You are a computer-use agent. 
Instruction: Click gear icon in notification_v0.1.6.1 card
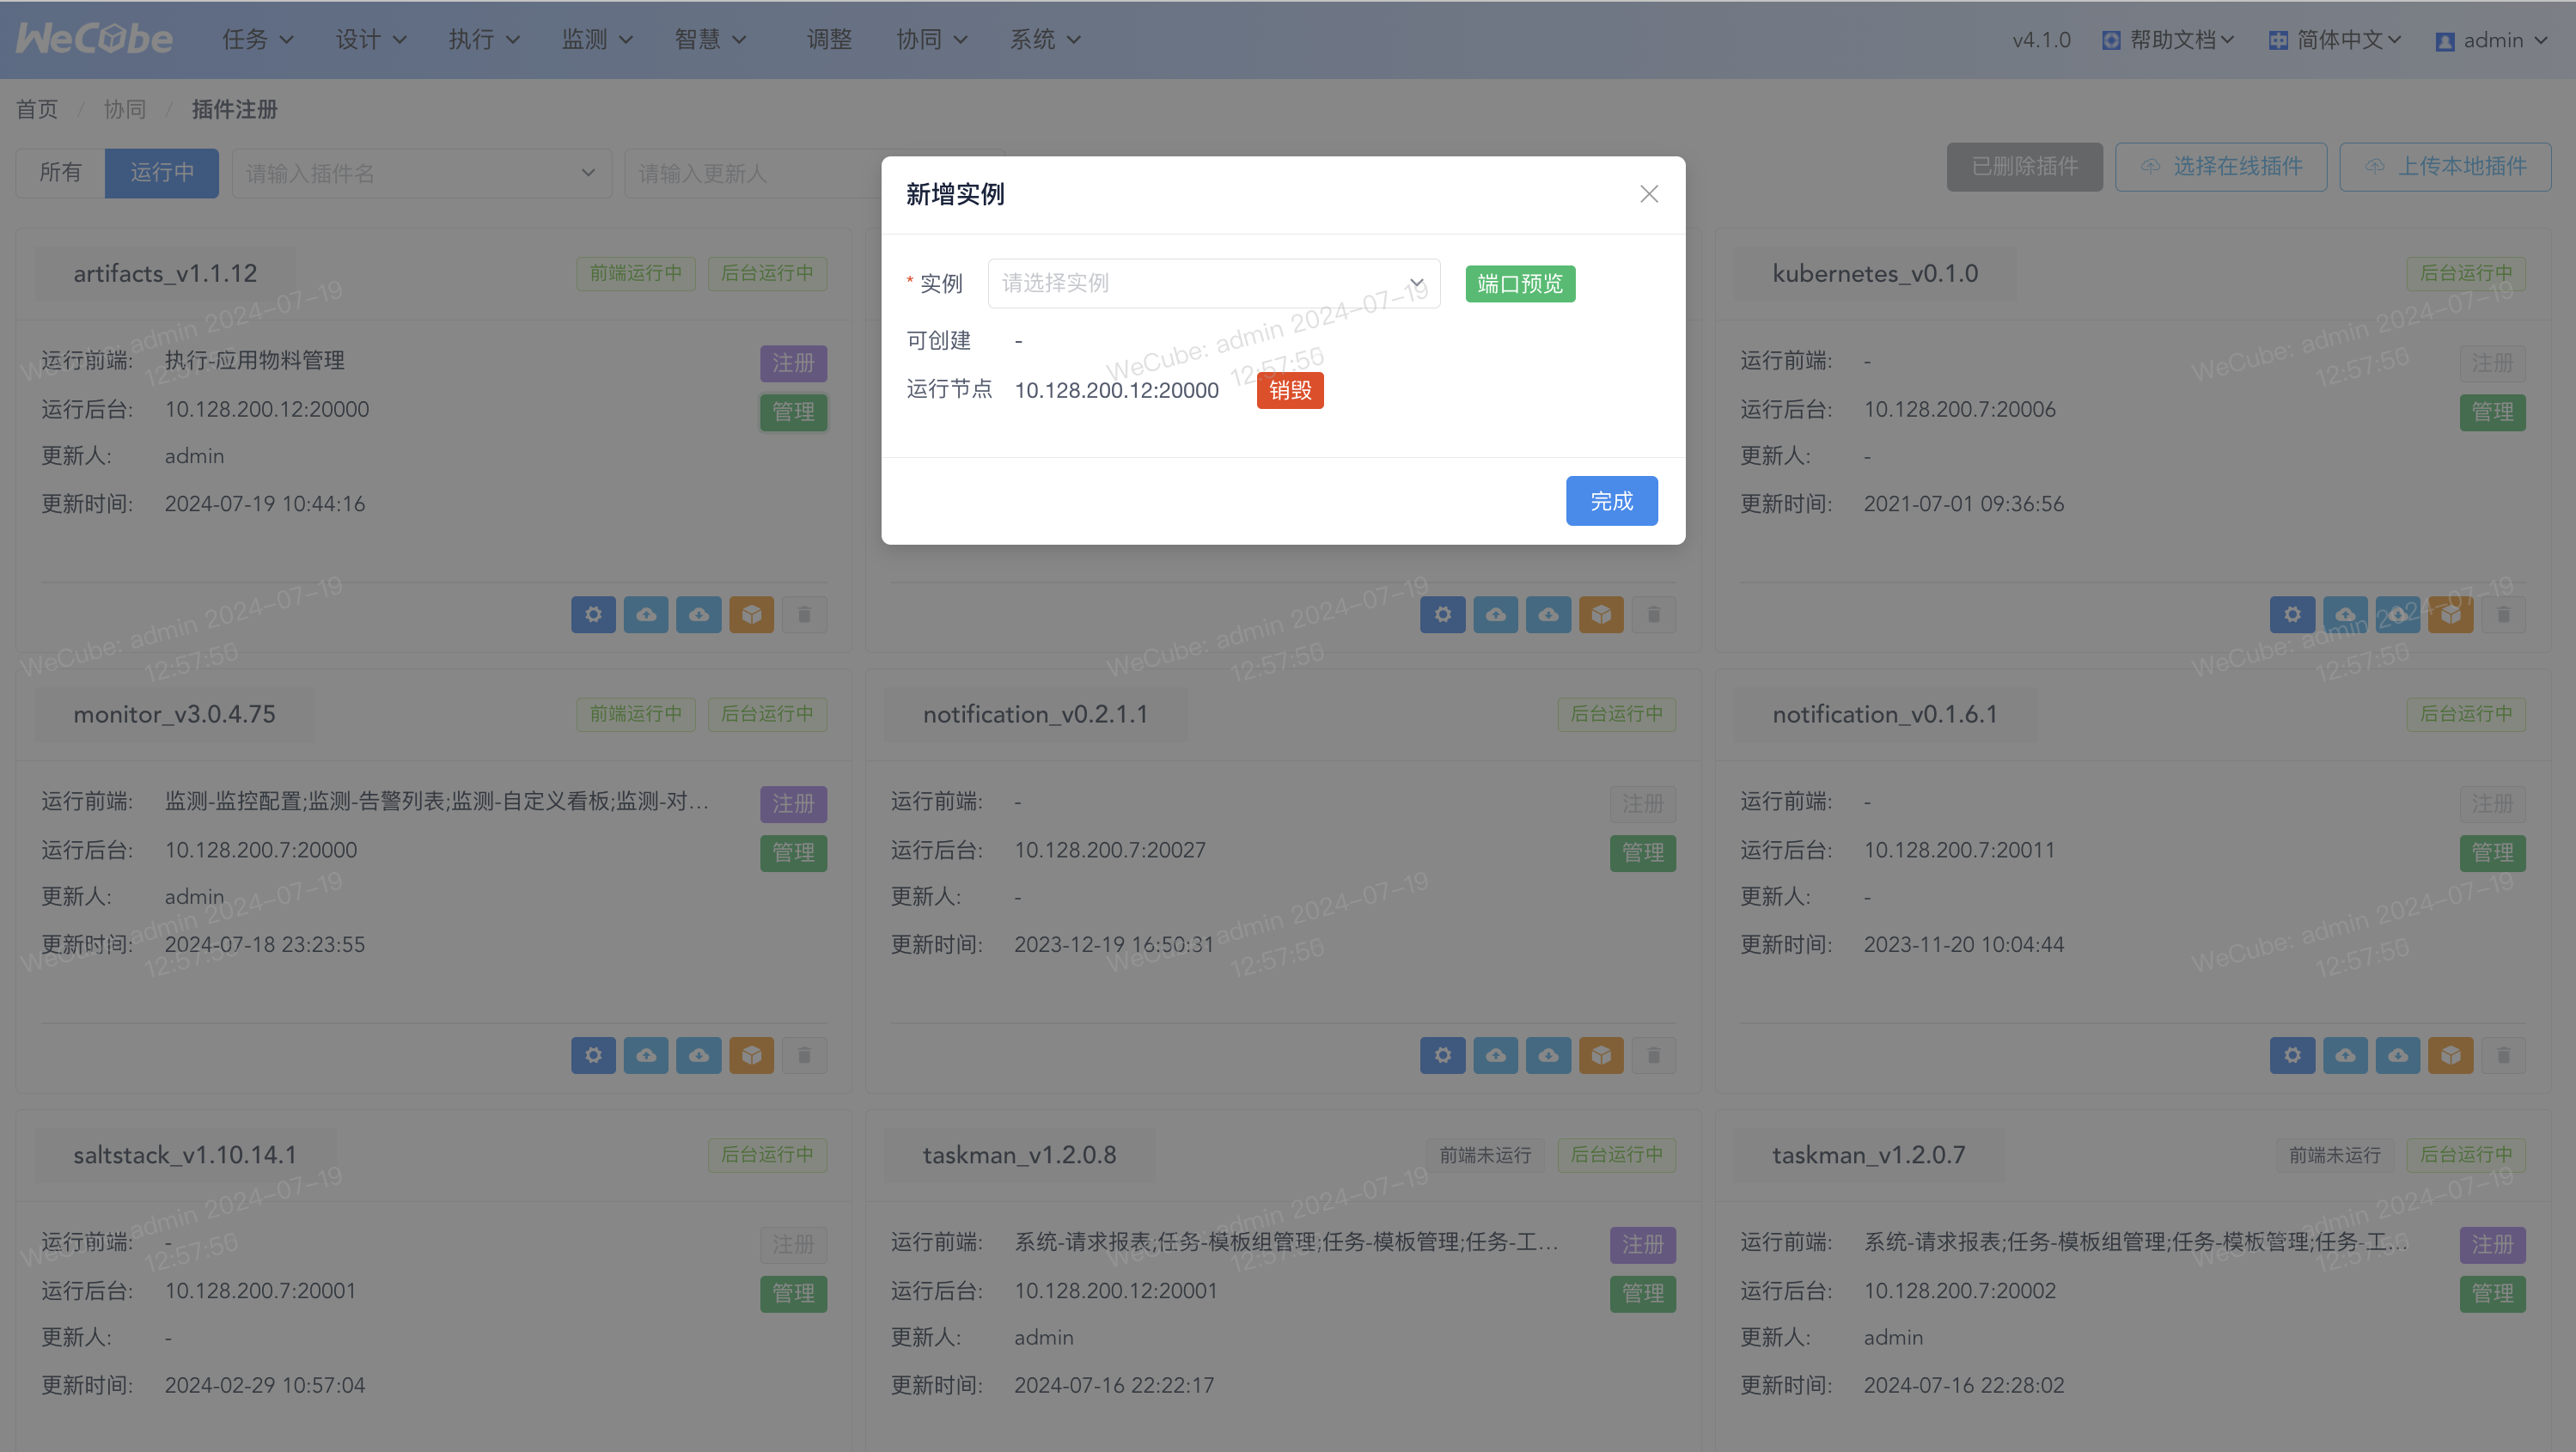pyautogui.click(x=2293, y=1055)
